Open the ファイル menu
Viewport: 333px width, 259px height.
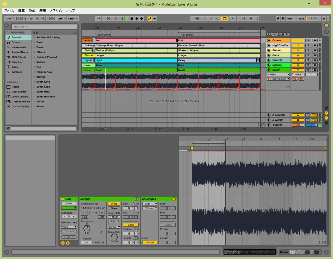tap(9, 11)
